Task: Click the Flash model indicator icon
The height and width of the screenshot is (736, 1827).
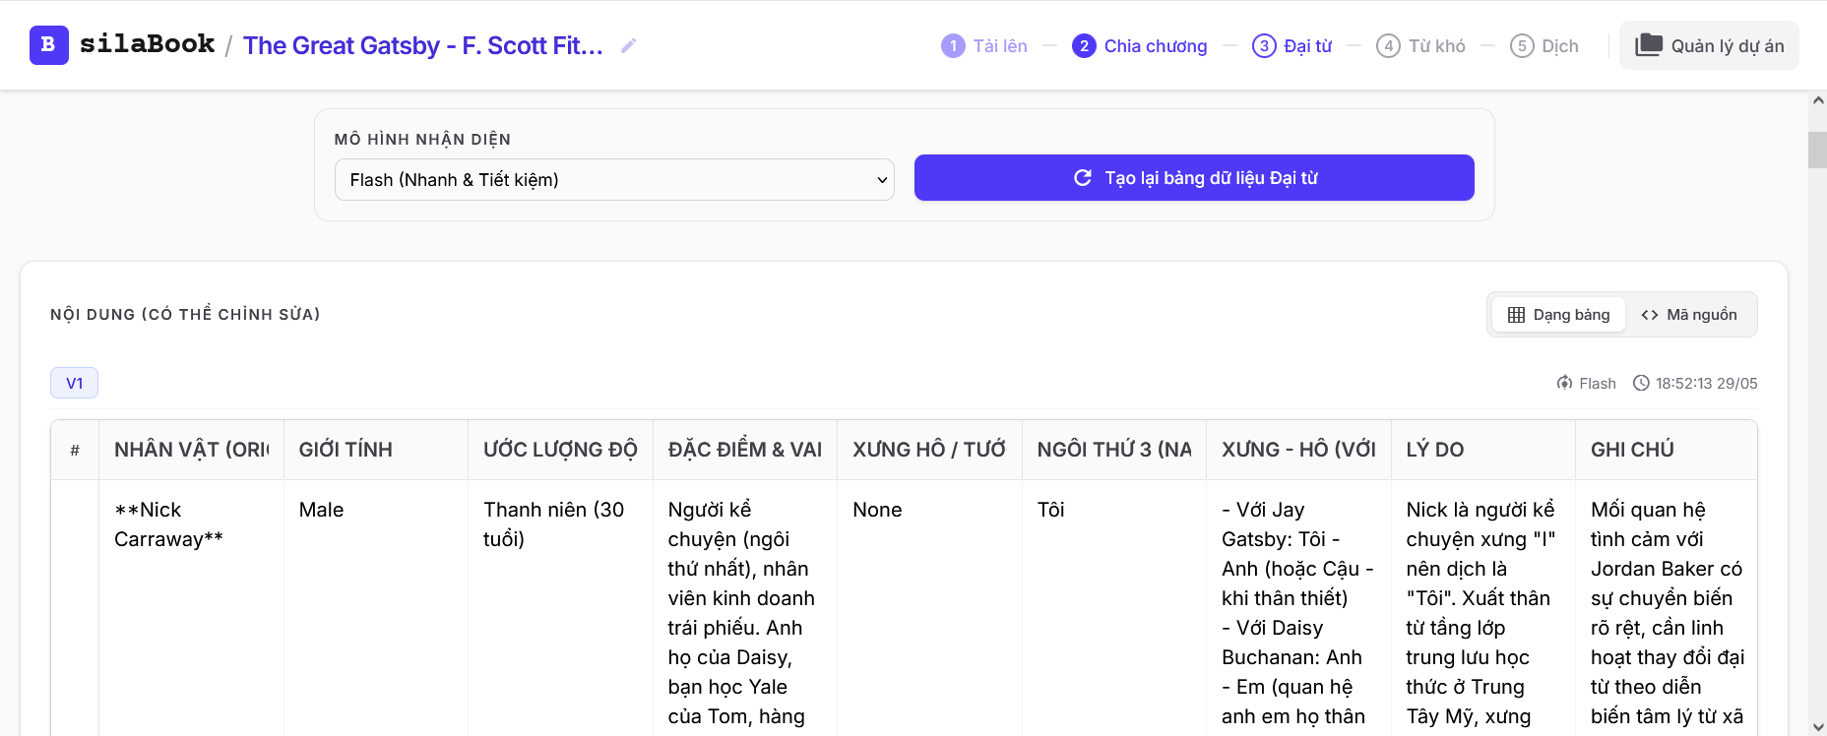Action: [1564, 383]
